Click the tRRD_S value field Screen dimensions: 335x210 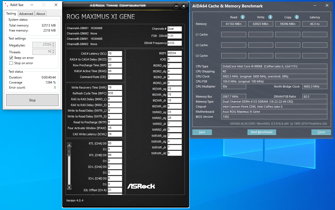(115, 105)
